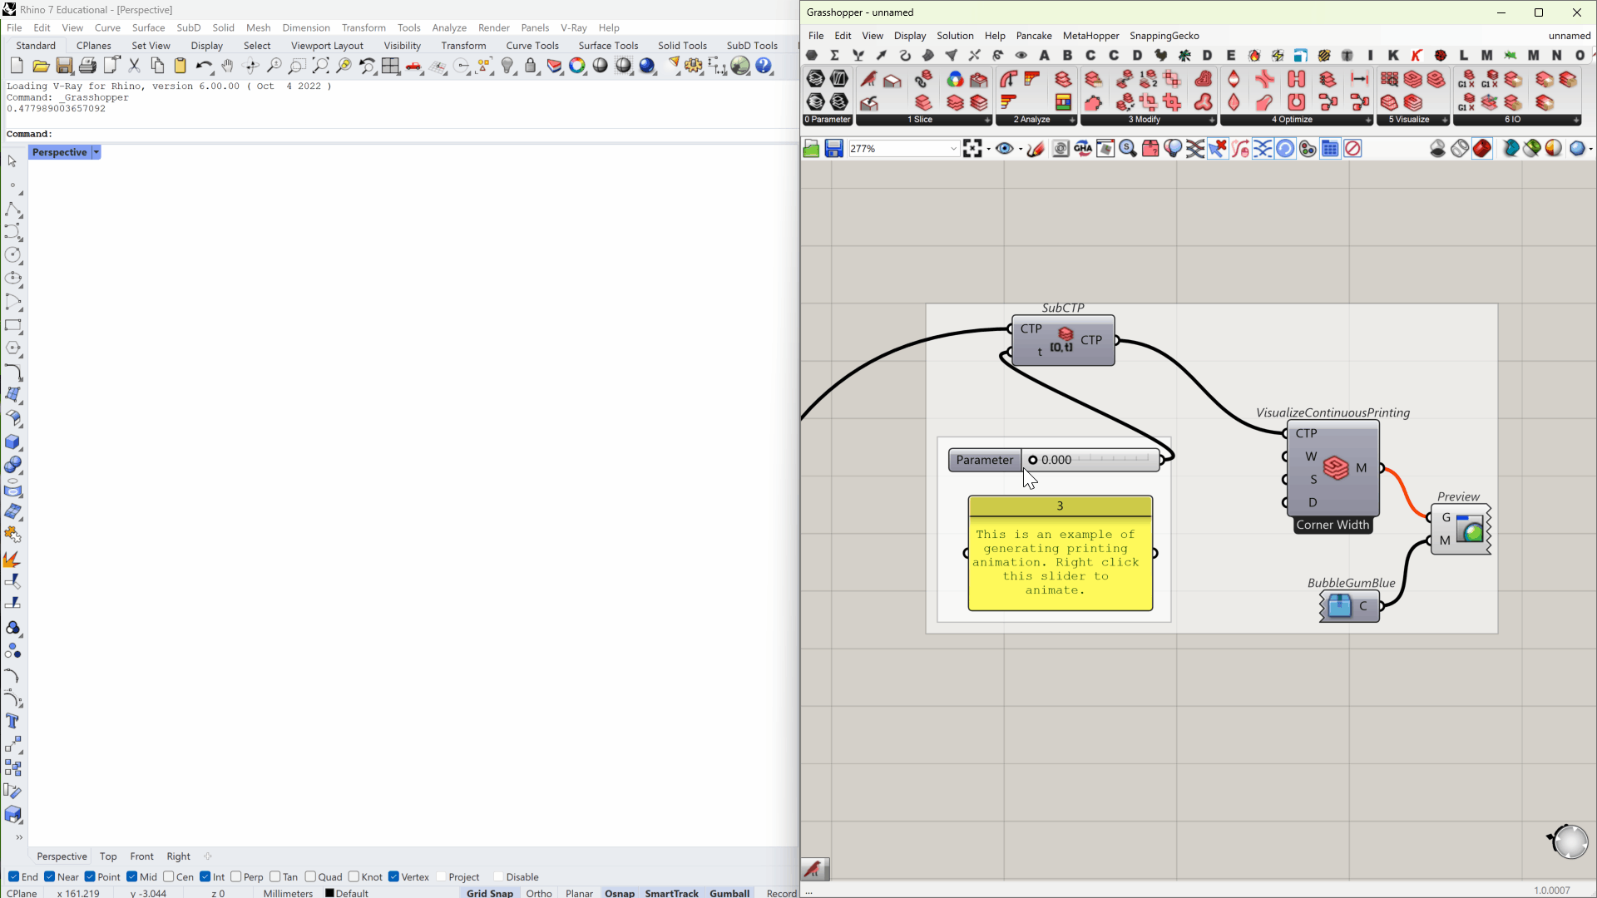Image resolution: width=1597 pixels, height=898 pixels.
Task: Disable the End osnap checkbox
Action: click(14, 876)
